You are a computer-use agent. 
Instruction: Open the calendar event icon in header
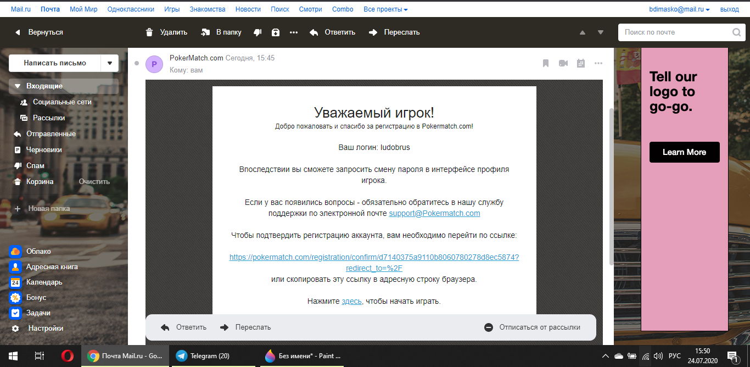pyautogui.click(x=581, y=63)
